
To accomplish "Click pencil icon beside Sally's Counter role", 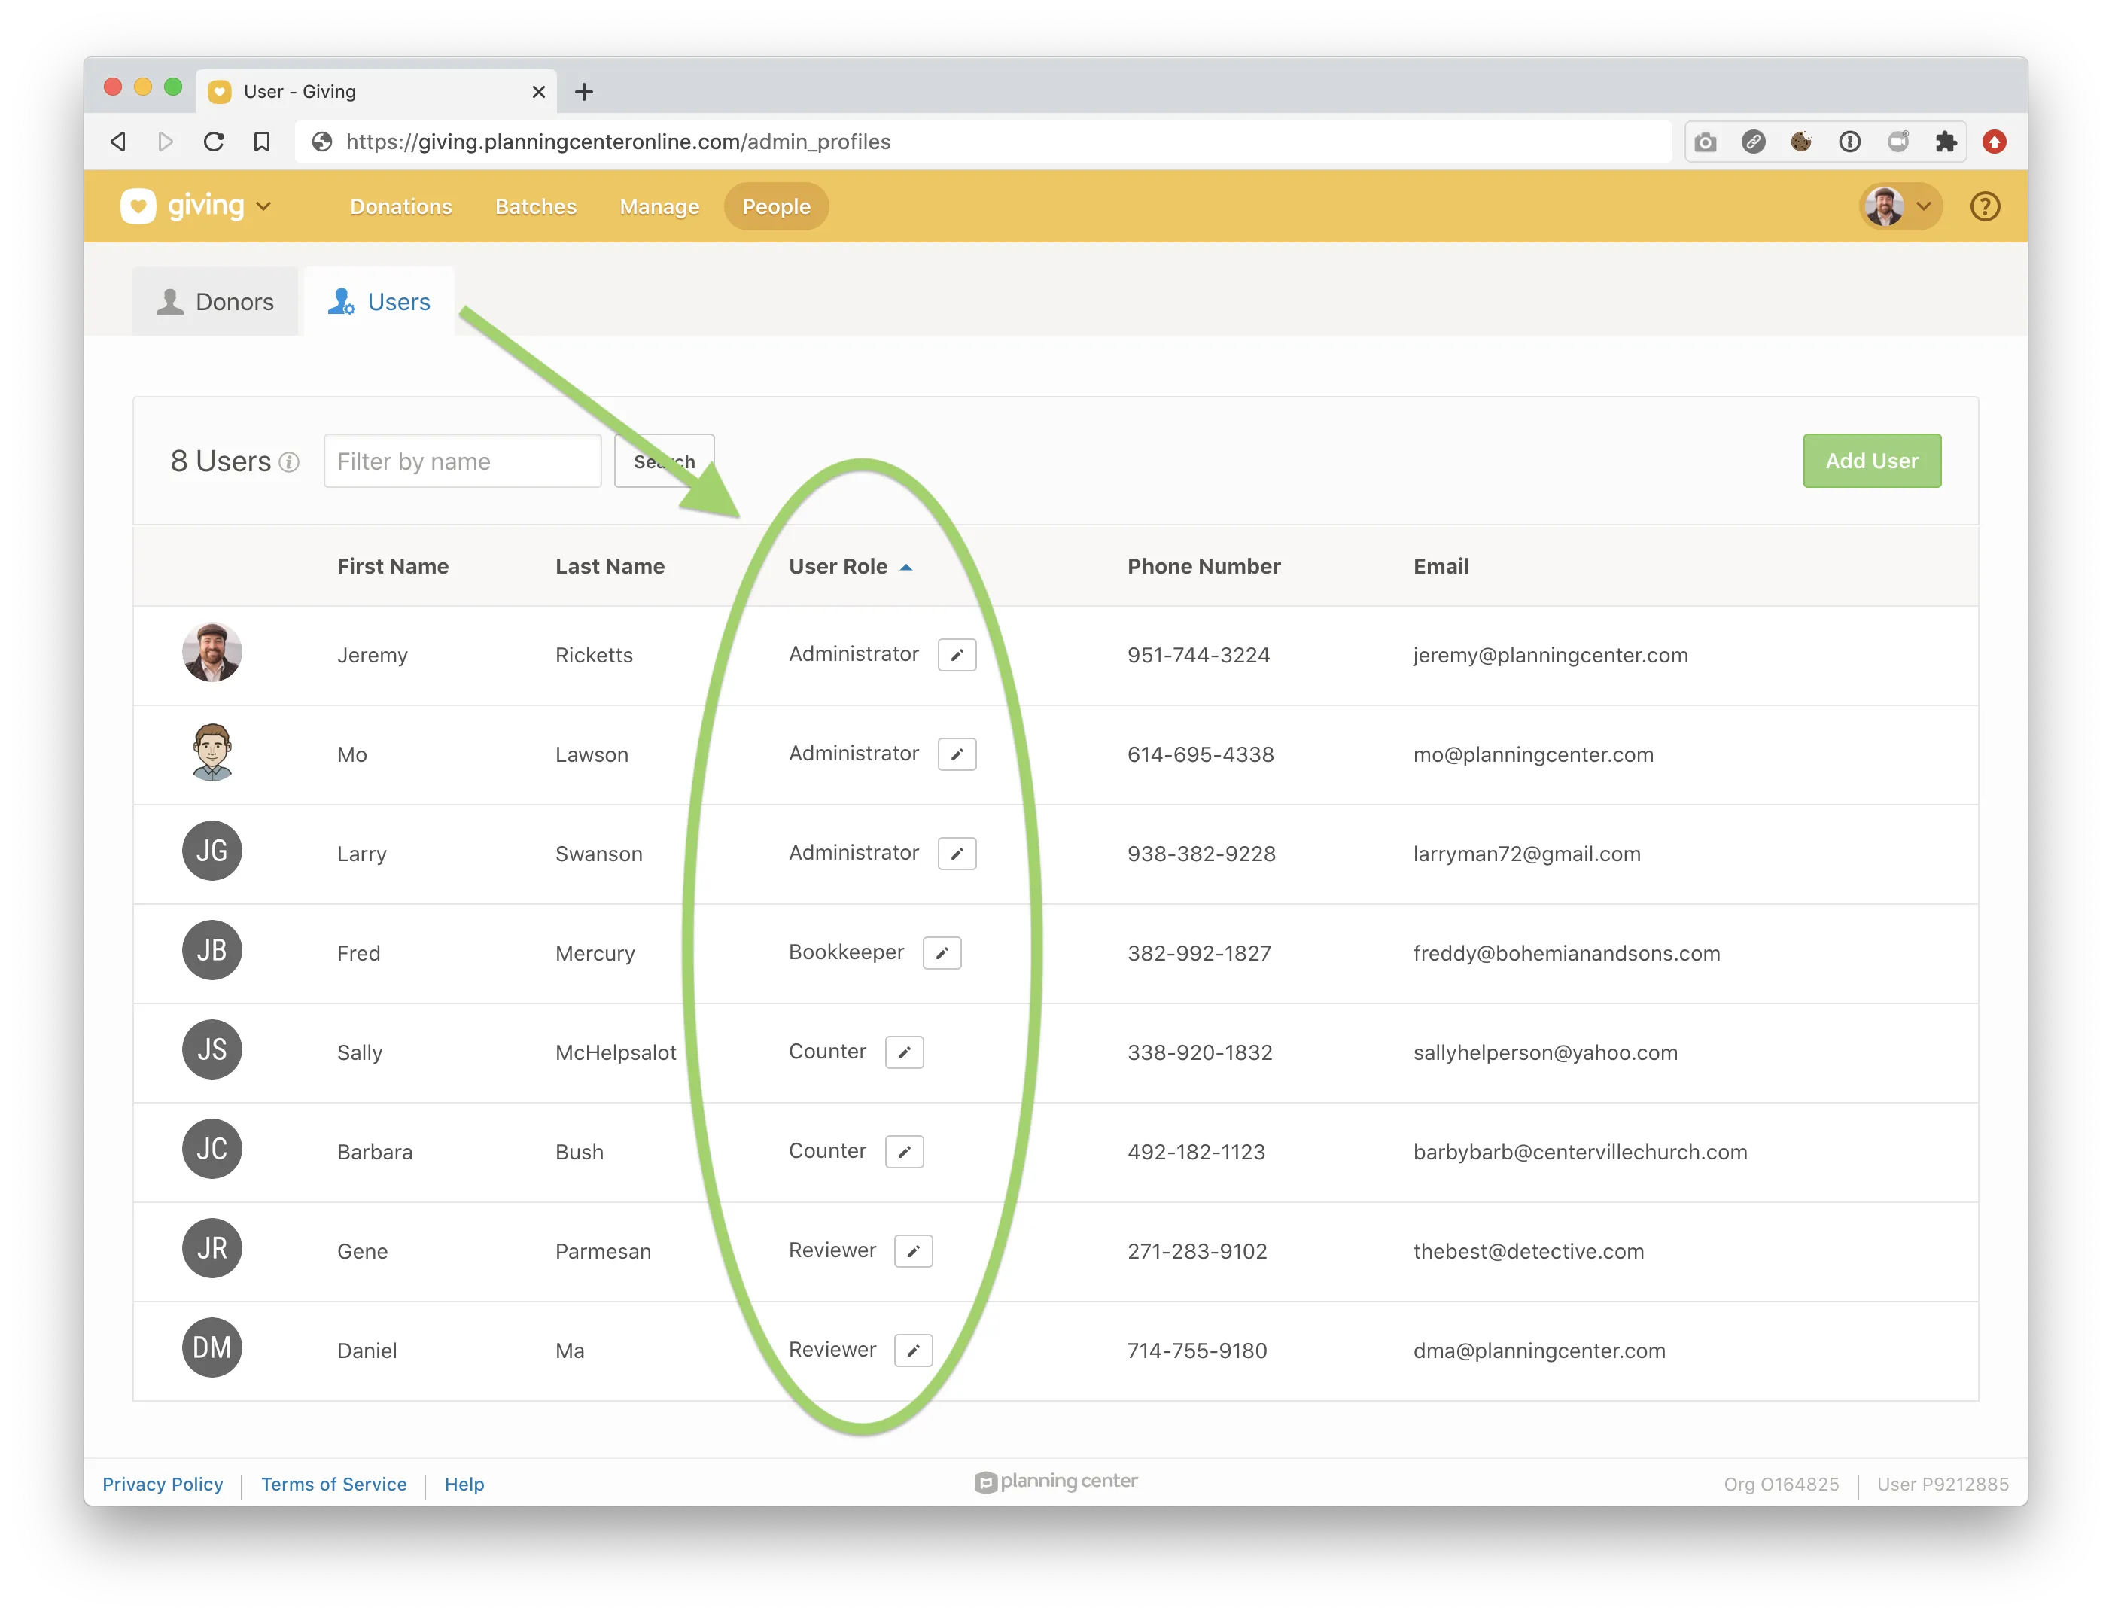I will (x=903, y=1052).
